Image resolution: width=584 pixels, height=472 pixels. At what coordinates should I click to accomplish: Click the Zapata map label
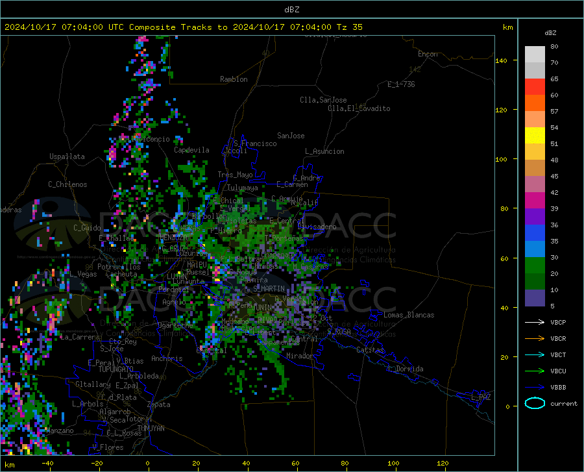(x=159, y=404)
